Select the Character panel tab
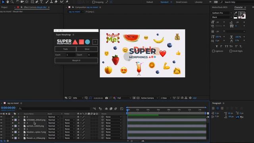 (x=239, y=7)
